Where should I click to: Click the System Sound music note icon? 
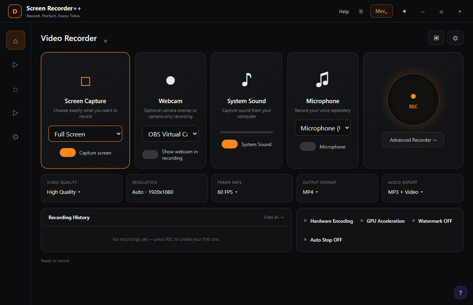pos(247,80)
